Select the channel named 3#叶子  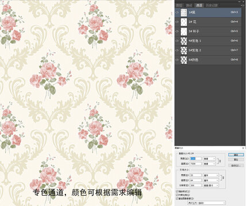208,31
